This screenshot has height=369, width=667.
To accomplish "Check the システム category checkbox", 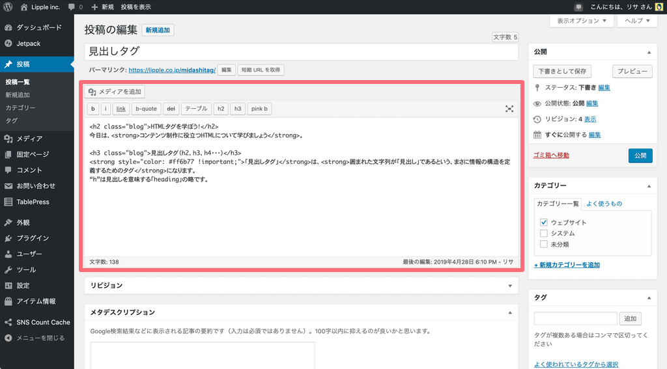I will 544,233.
